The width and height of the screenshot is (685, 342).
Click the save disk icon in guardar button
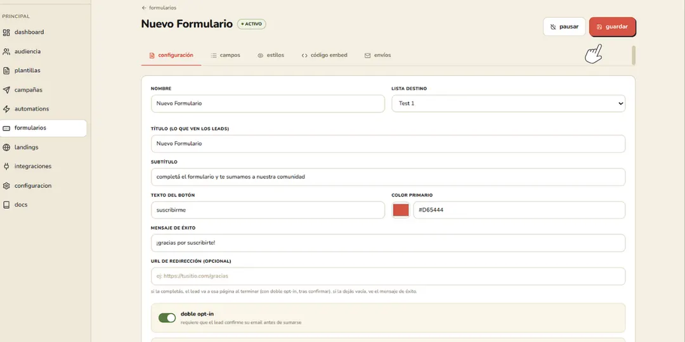599,27
